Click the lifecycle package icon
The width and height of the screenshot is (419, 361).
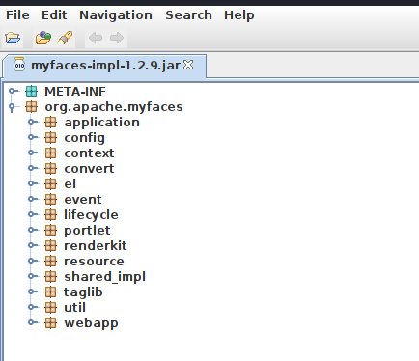pyautogui.click(x=50, y=215)
